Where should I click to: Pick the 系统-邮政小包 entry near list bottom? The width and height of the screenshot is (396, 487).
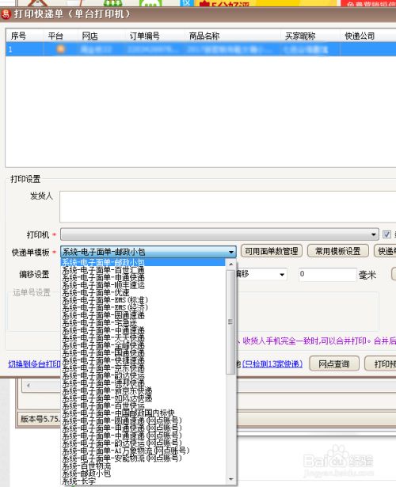(x=143, y=474)
